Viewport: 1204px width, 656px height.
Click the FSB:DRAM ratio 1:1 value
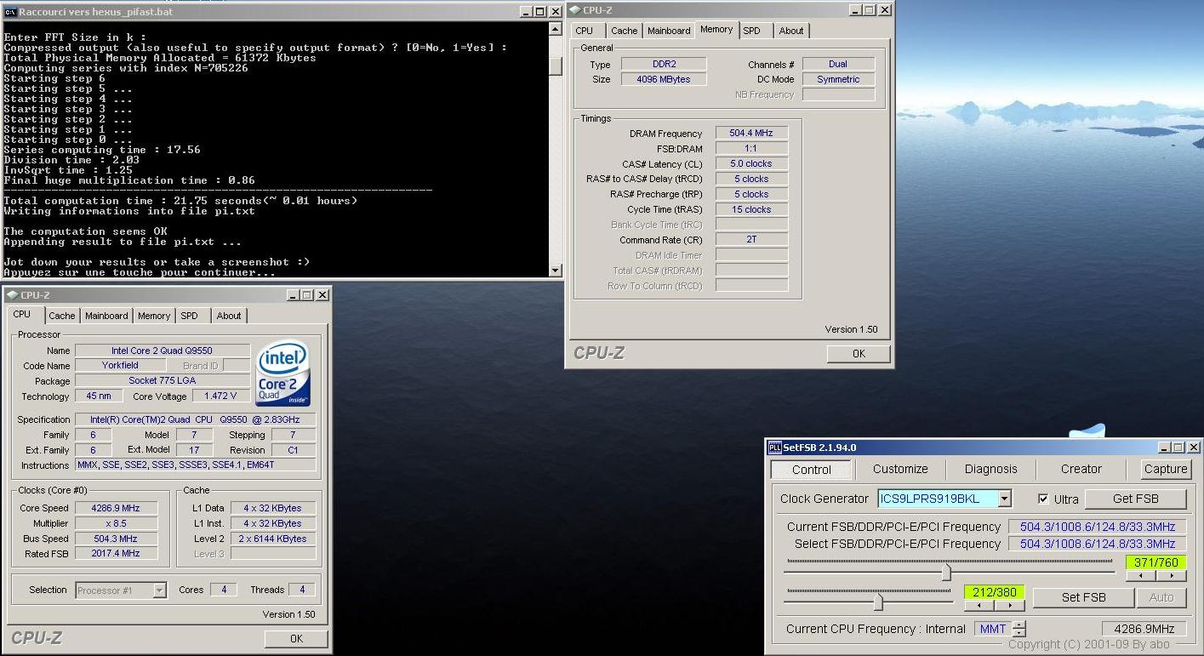point(751,148)
